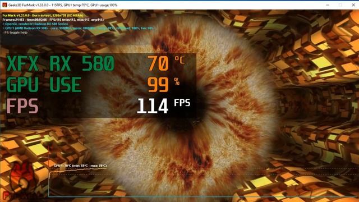Click the "F1: toggle help" hint
The width and height of the screenshot is (359, 202).
(x=15, y=33)
